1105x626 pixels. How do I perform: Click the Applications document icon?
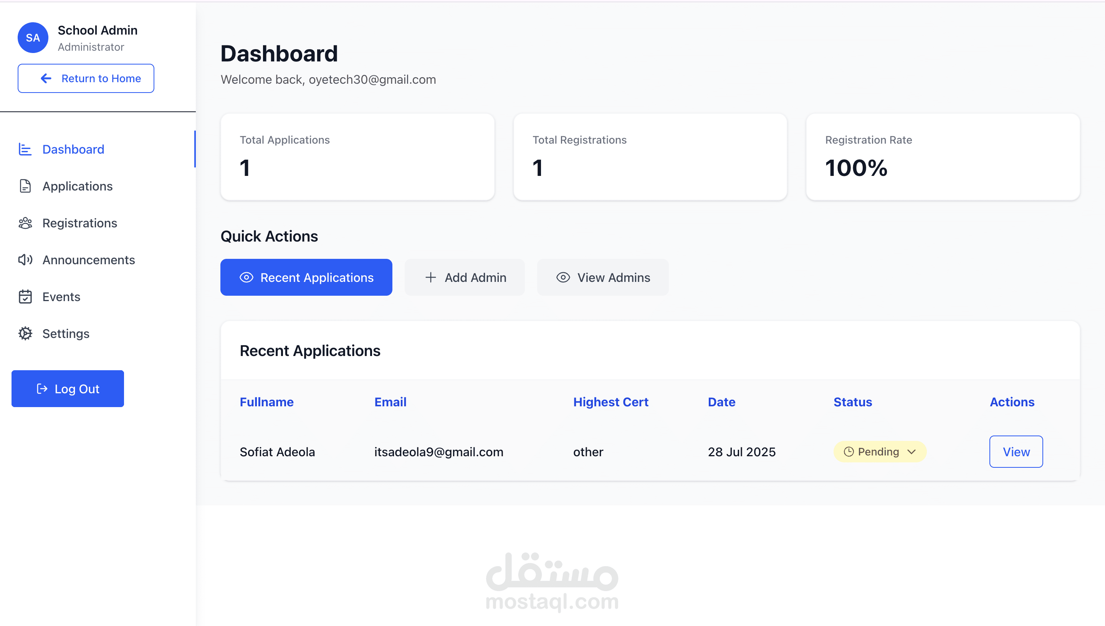tap(25, 186)
